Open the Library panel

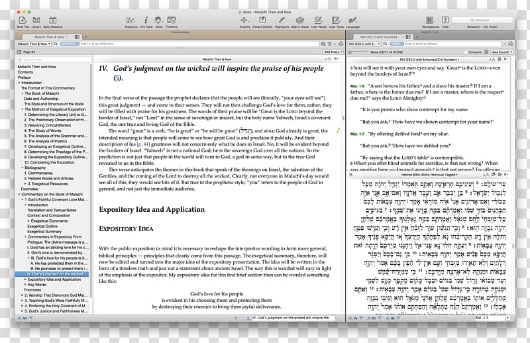36,22
